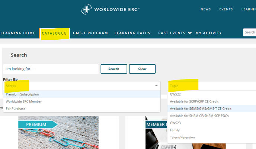This screenshot has width=256, height=149.
Task: Click the Search button
Action: [113, 69]
